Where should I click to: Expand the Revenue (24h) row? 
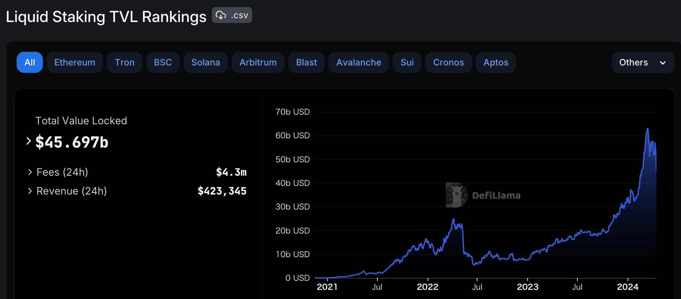(x=30, y=191)
